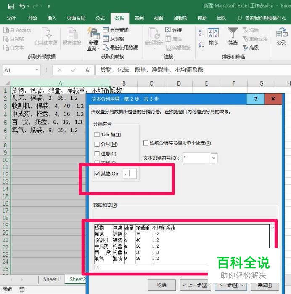This screenshot has width=291, height=294.
Task: Click the Undo arrow icon
Action: tap(22, 6)
